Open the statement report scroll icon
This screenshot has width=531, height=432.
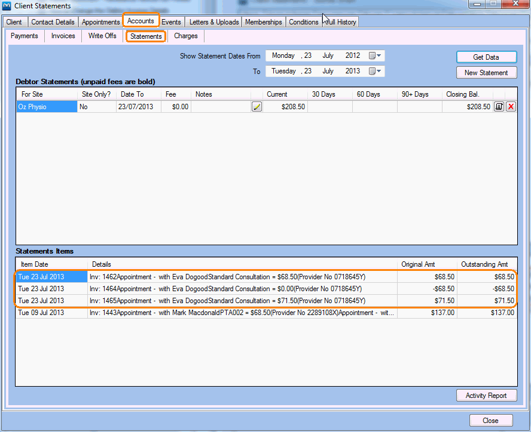point(499,106)
